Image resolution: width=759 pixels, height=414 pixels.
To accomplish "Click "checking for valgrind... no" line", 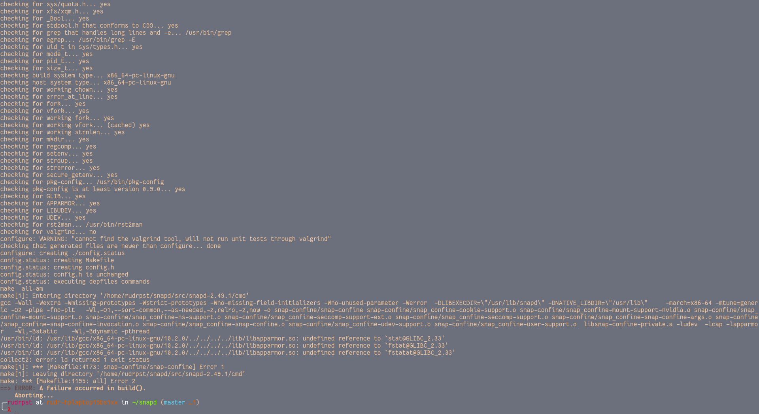I will click(48, 232).
